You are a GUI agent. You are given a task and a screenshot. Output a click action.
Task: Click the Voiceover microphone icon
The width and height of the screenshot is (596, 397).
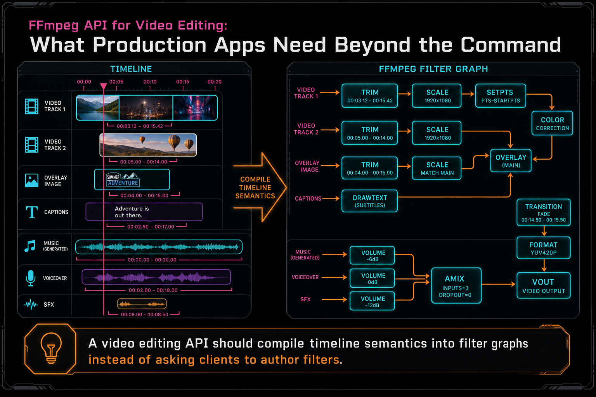click(x=31, y=278)
